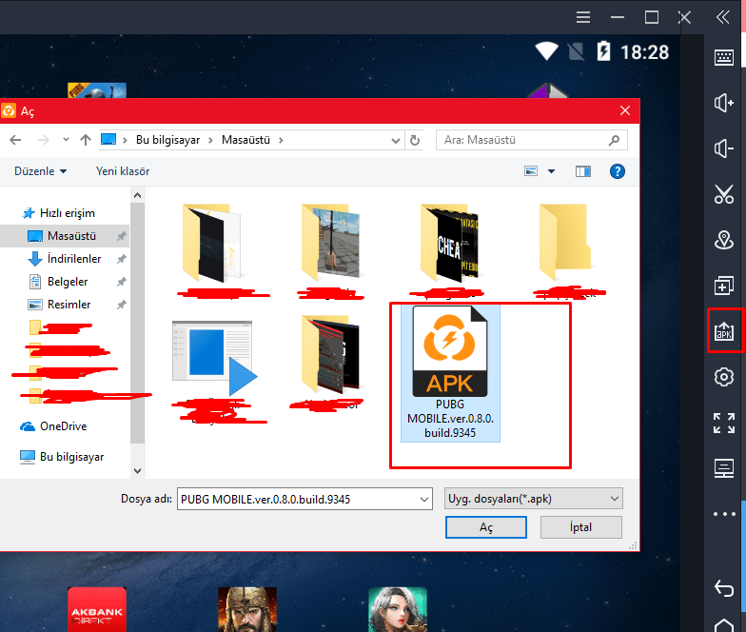Click the İptal button

[580, 527]
